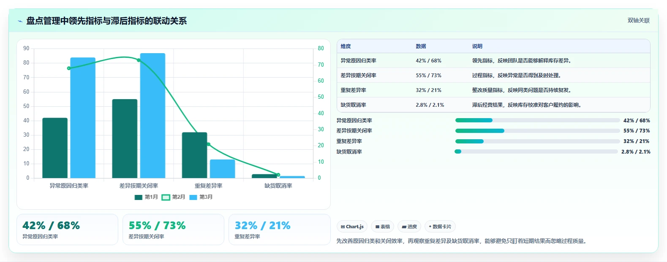
Task: Click the line point at 重复差异率
Action: point(208,144)
